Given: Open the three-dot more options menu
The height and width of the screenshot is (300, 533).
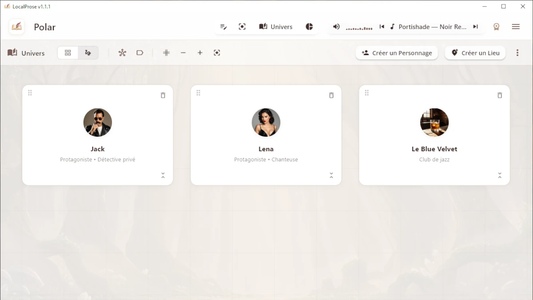Looking at the screenshot, I should pos(517,53).
